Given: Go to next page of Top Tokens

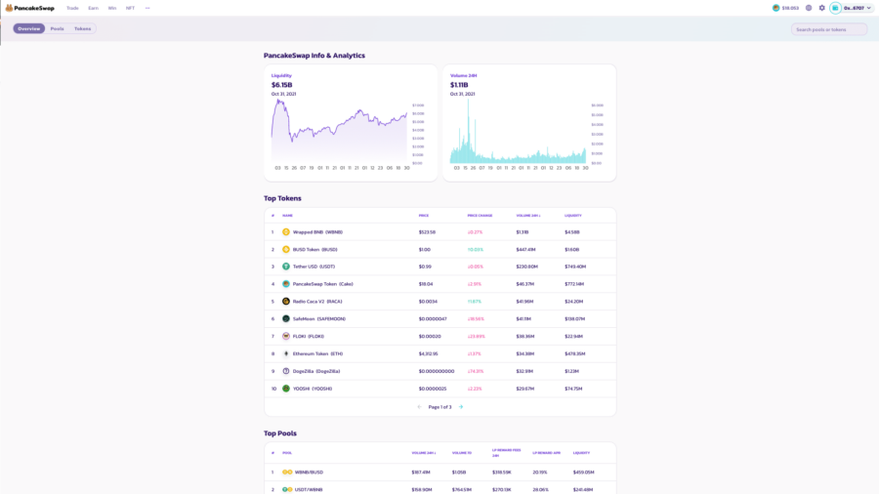Looking at the screenshot, I should [x=461, y=407].
